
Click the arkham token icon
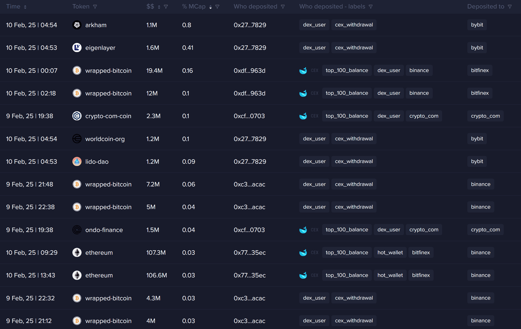pyautogui.click(x=77, y=25)
